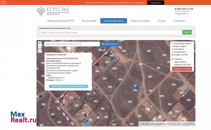
Task: Go to Реестр онлайн tab
Action: [x=89, y=21]
